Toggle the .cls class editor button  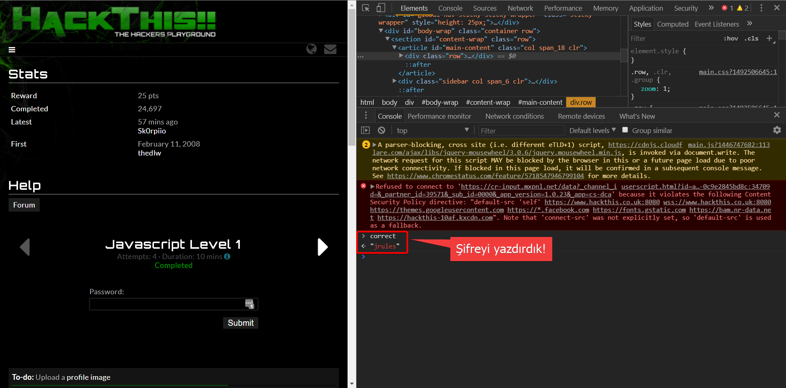(751, 38)
